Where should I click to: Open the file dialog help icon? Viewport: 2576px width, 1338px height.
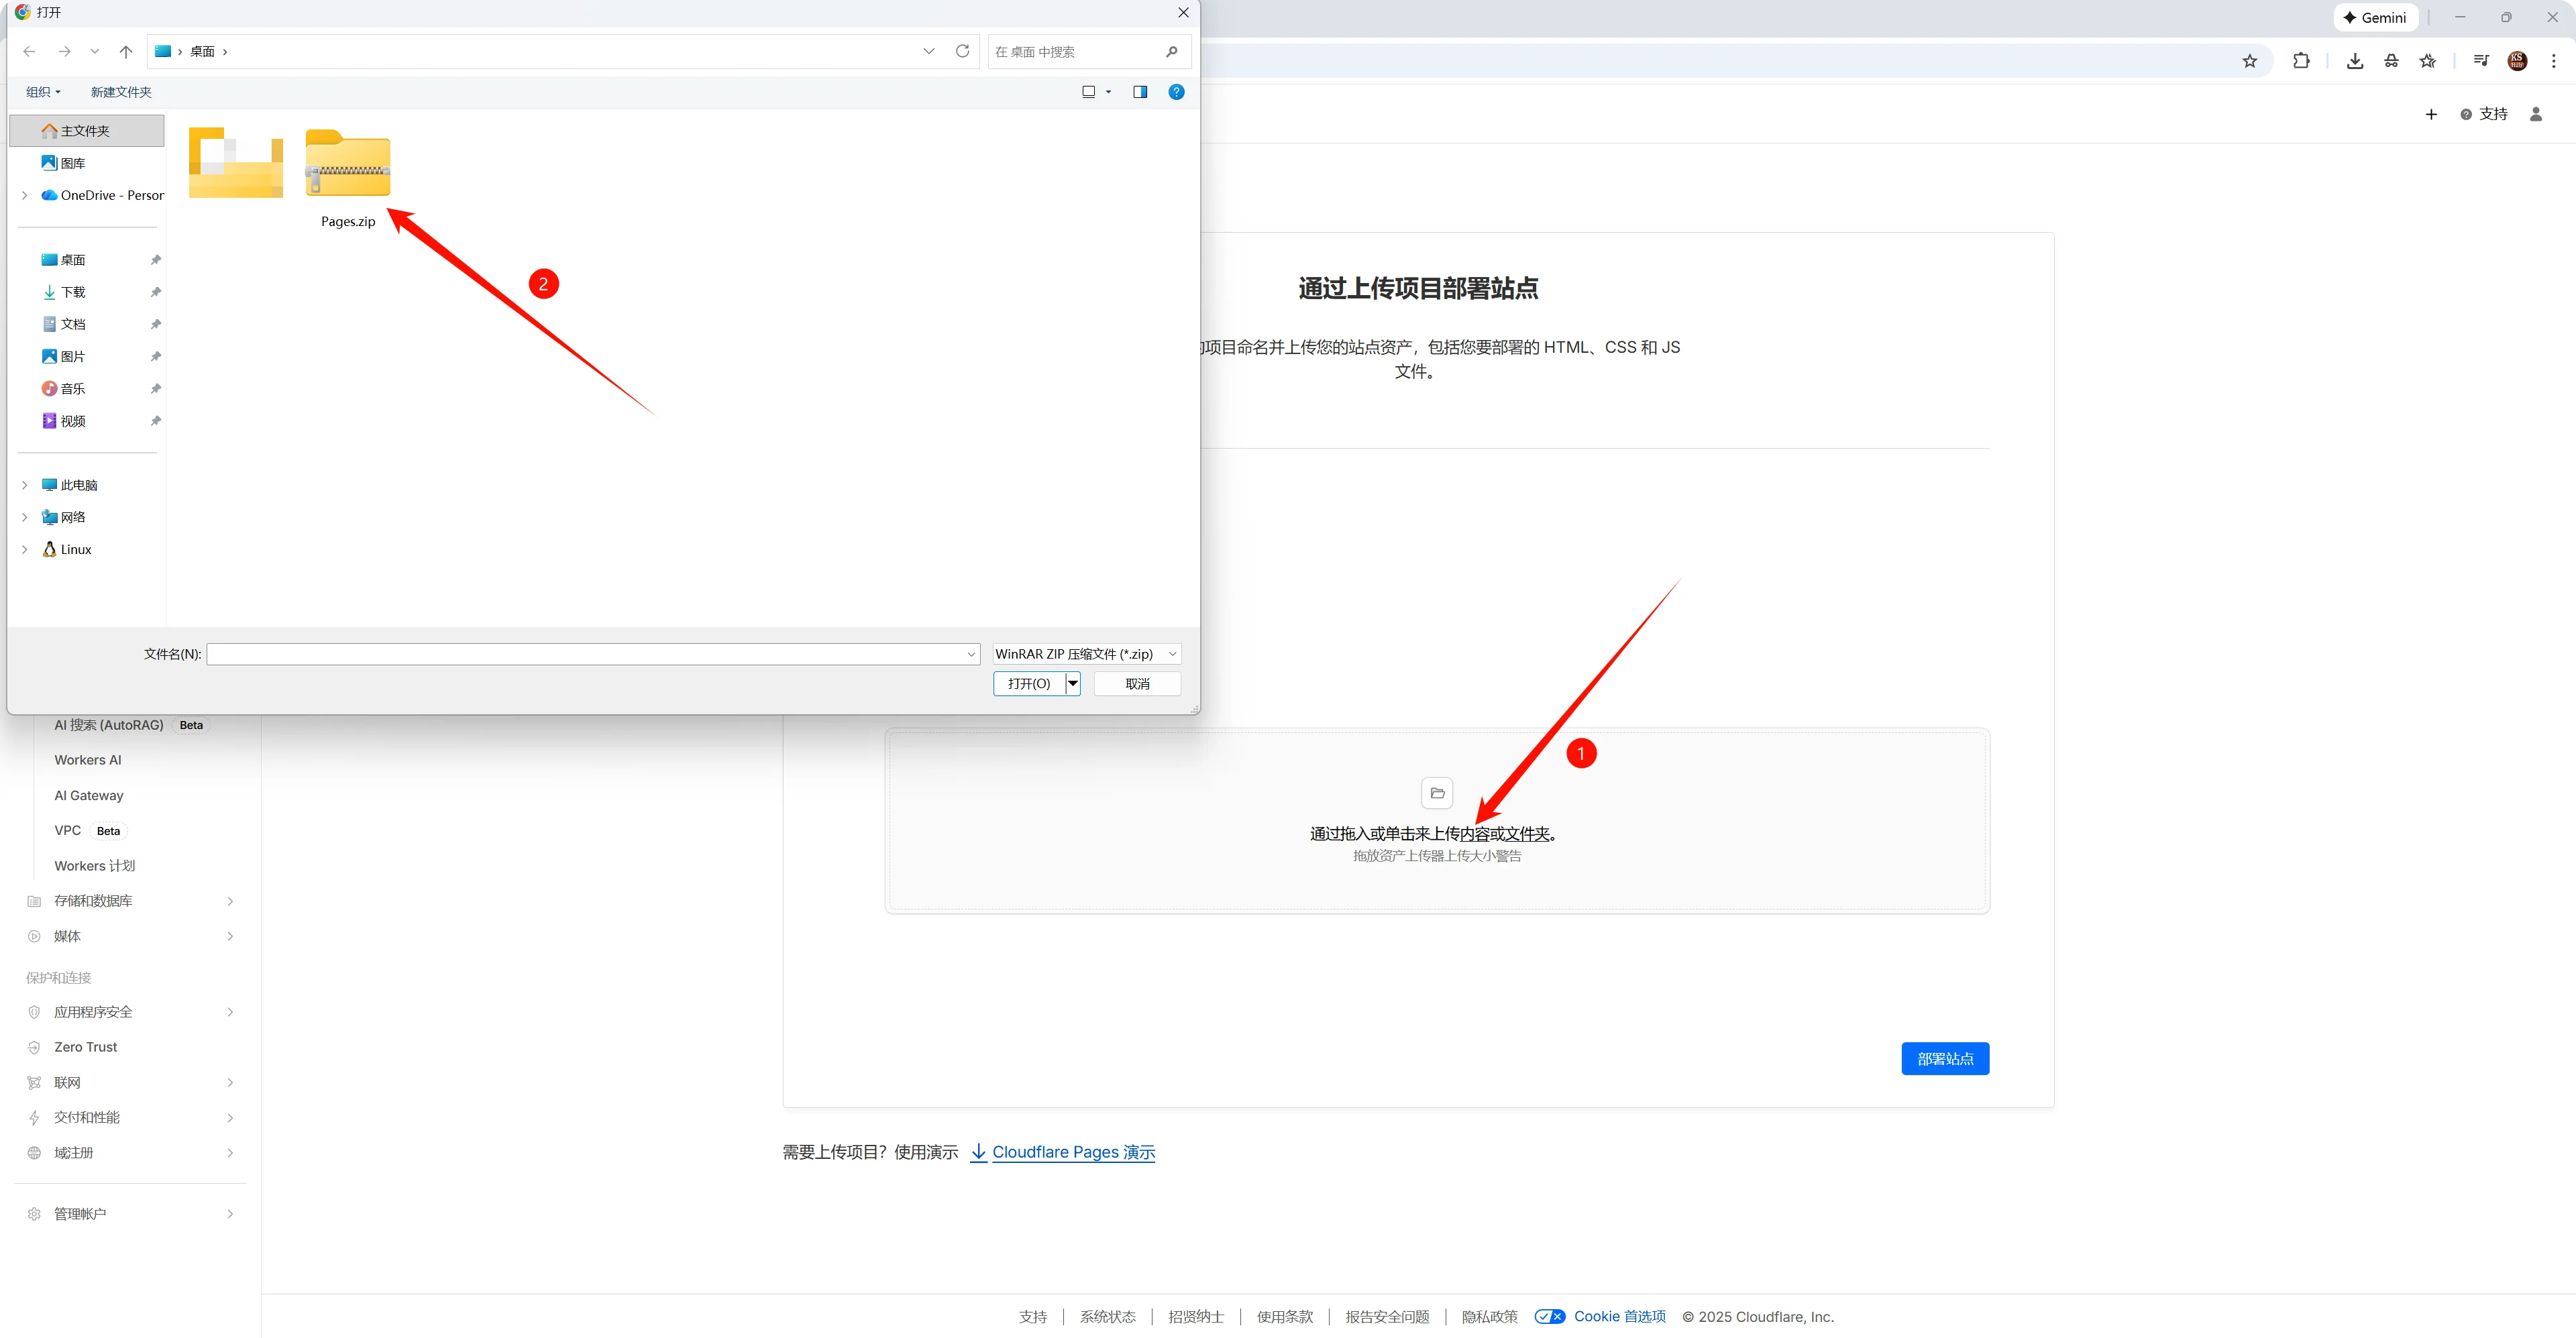(x=1176, y=92)
